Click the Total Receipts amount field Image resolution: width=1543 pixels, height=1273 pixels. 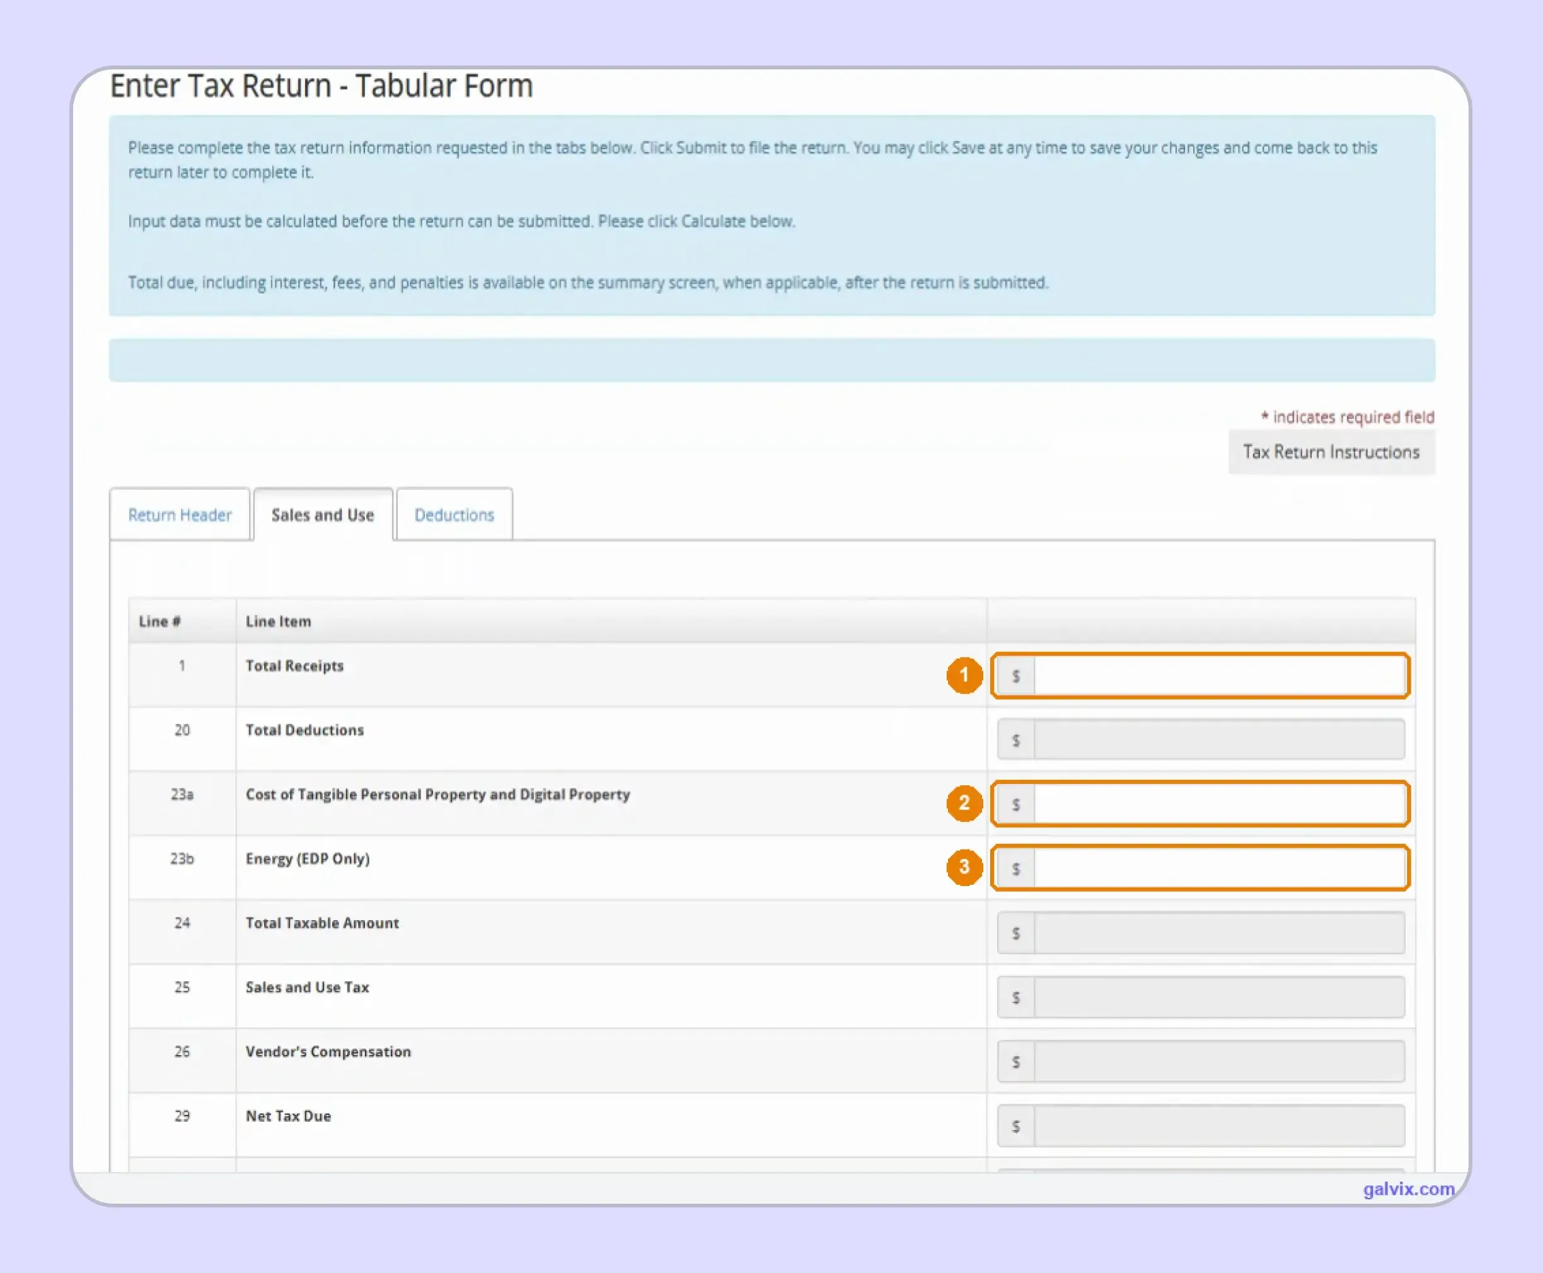coord(1220,676)
